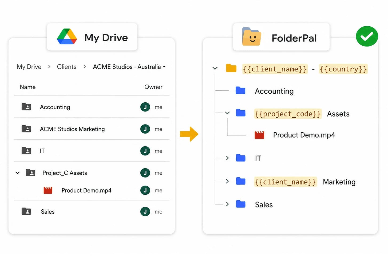Select the IT shared folder icon in My Drive
The width and height of the screenshot is (388, 256).
click(26, 151)
